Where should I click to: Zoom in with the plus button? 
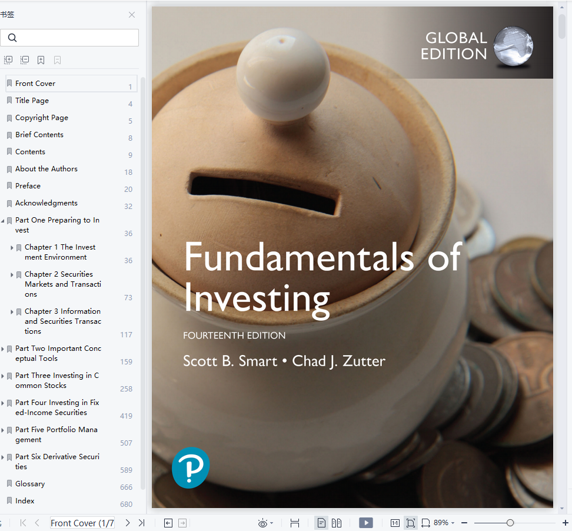point(566,523)
